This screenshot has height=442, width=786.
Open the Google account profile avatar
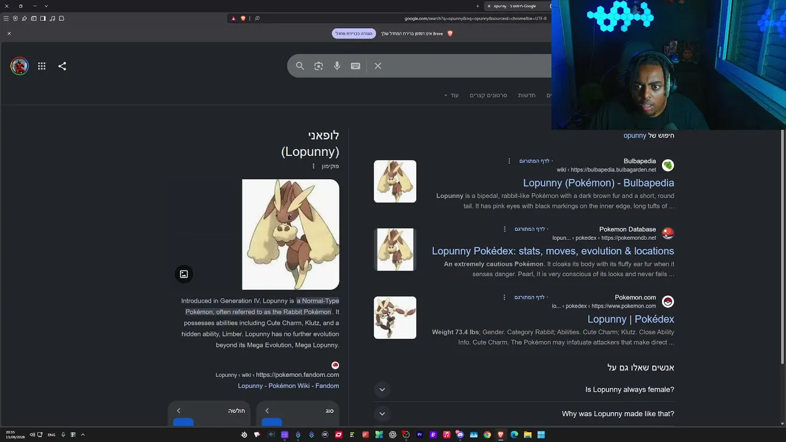20,66
